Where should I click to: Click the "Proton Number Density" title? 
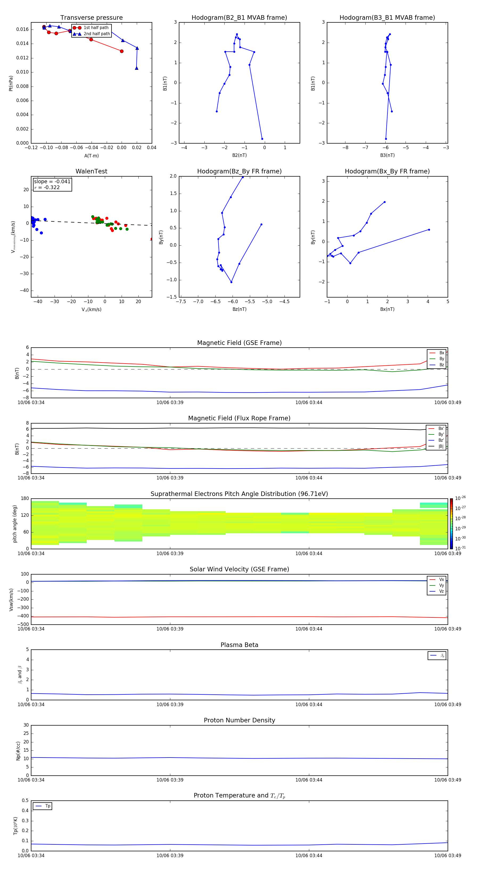click(239, 721)
